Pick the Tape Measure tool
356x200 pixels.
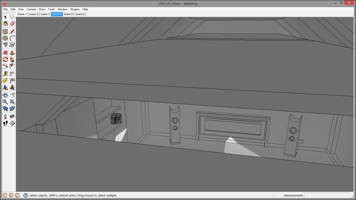click(x=5, y=74)
